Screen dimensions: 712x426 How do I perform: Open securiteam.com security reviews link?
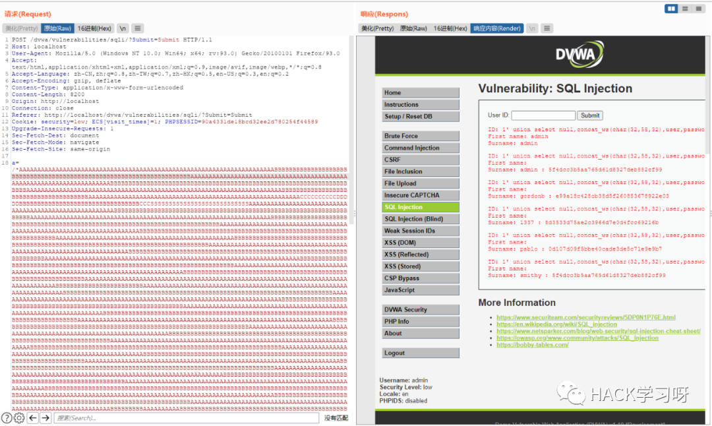[x=586, y=317]
